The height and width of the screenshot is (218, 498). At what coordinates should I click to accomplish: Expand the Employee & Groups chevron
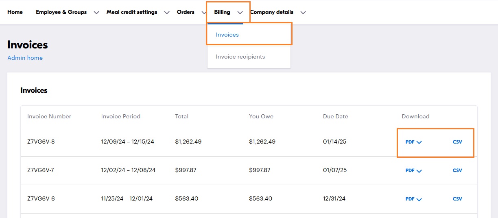click(96, 13)
